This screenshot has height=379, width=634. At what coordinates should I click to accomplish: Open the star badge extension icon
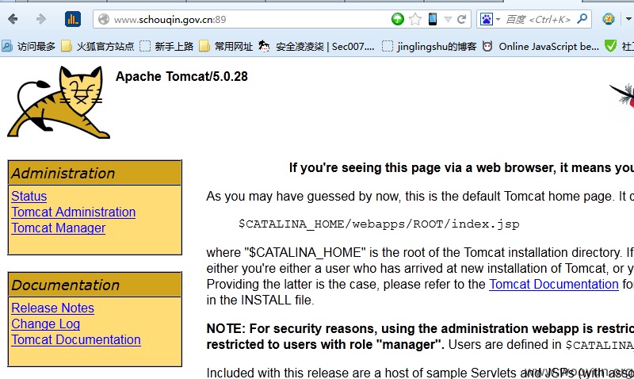coord(608,19)
